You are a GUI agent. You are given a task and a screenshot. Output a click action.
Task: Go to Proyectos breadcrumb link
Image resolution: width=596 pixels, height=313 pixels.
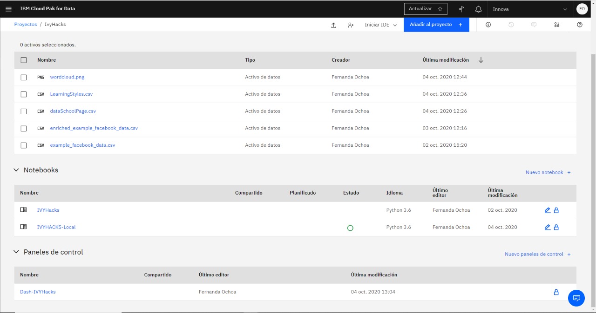(x=26, y=25)
